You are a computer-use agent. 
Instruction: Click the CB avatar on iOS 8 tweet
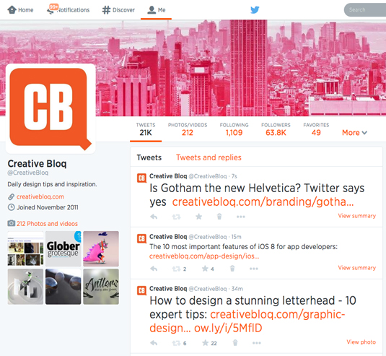click(141, 238)
